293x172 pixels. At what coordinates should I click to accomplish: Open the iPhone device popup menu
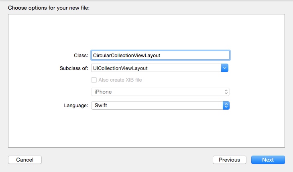point(160,92)
